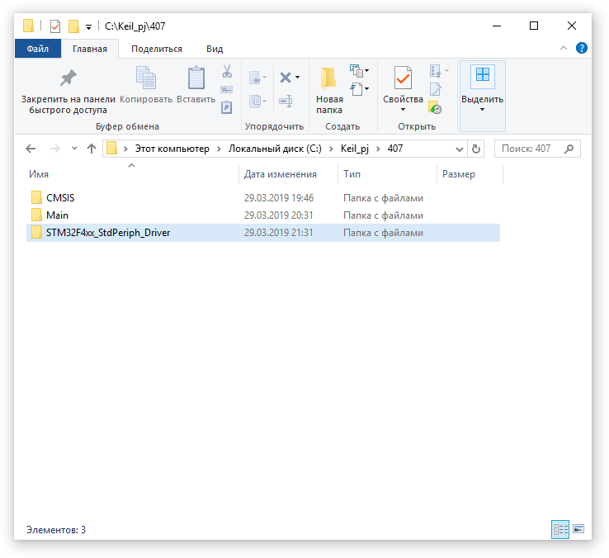Open the Свойства dropdown arrow

[403, 110]
